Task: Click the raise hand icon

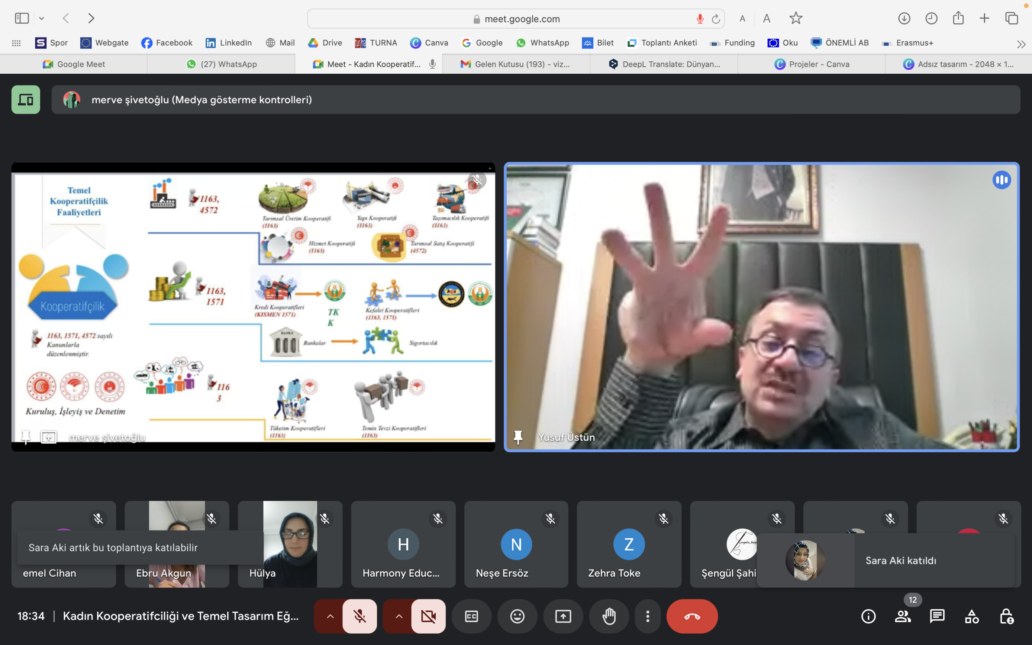Action: (609, 616)
